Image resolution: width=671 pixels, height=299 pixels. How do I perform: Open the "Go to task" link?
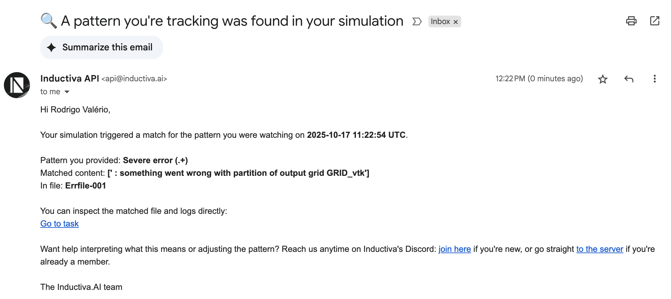(x=59, y=224)
